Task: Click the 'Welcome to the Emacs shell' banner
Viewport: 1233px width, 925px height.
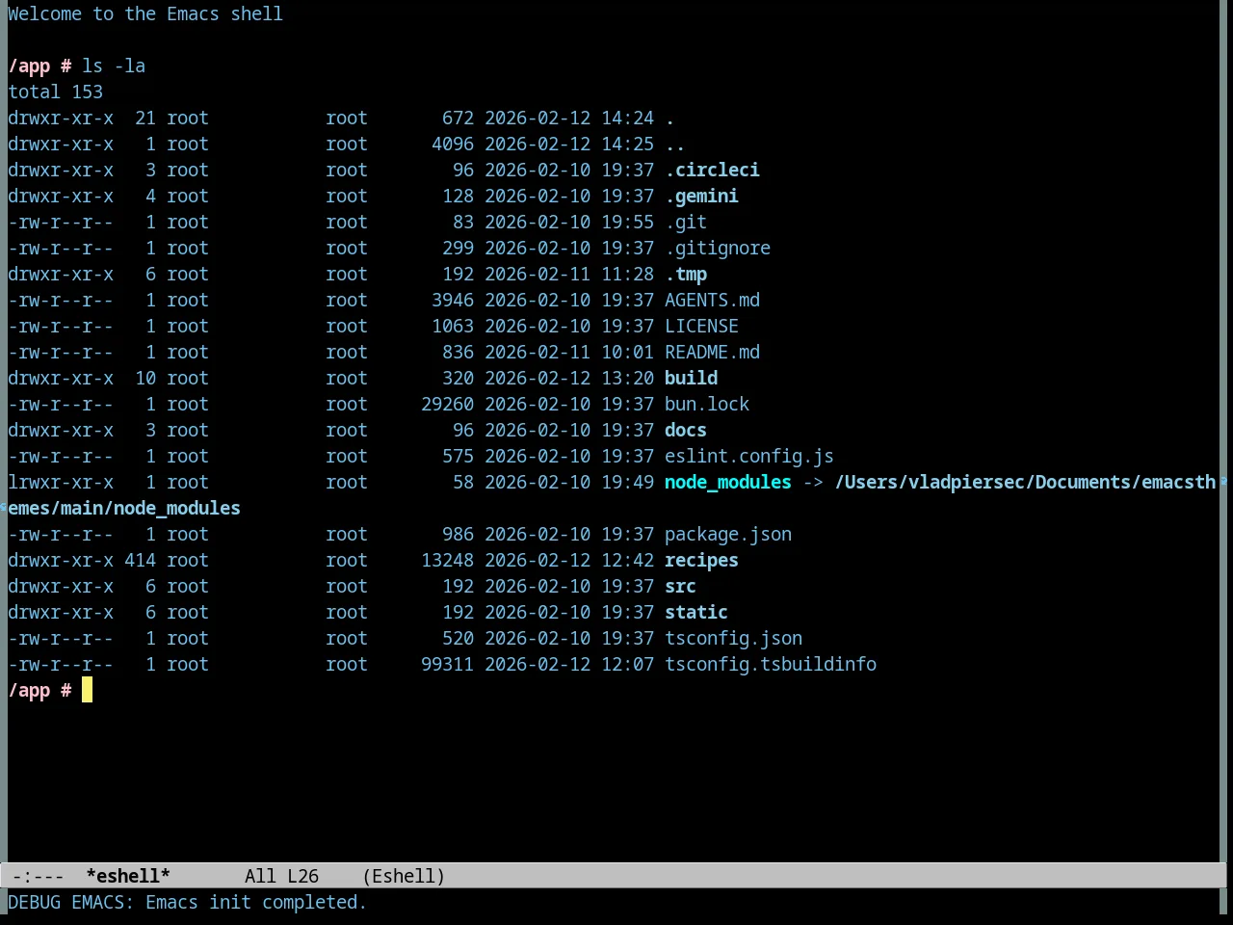Action: [145, 13]
